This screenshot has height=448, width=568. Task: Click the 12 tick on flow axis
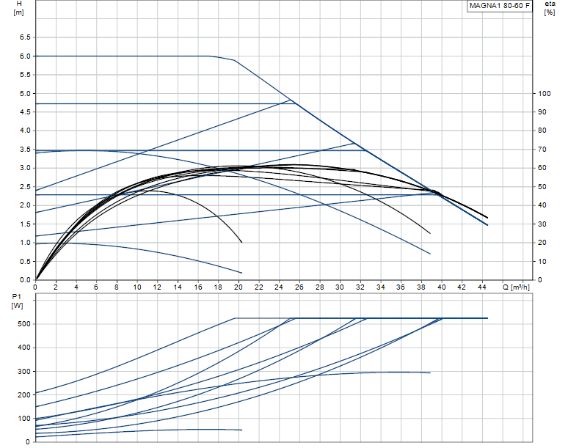tap(157, 287)
